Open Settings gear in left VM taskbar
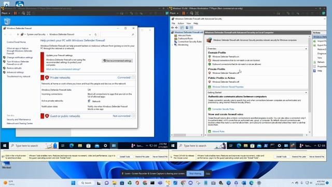The width and height of the screenshot is (332, 187). tap(105, 145)
